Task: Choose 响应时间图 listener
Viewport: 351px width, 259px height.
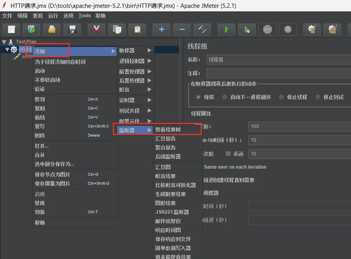Action: [x=177, y=230]
